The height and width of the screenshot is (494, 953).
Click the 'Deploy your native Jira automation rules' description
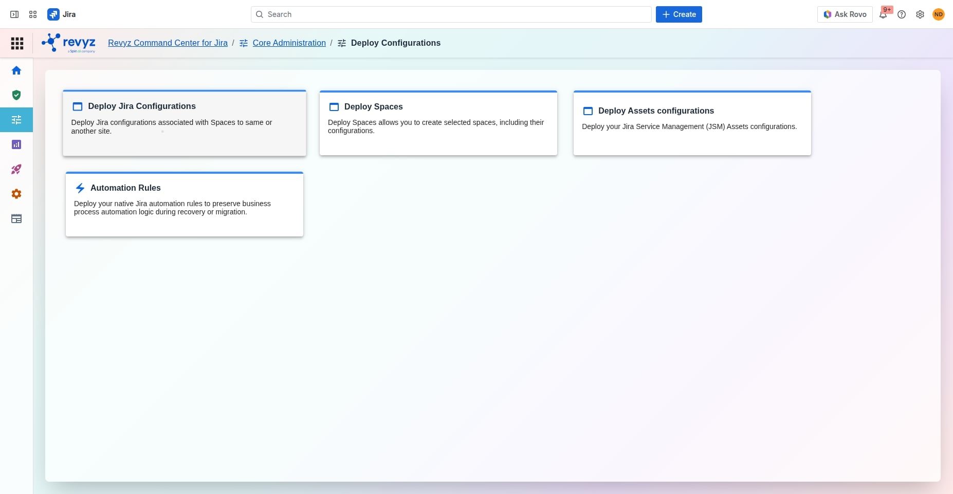tap(172, 208)
